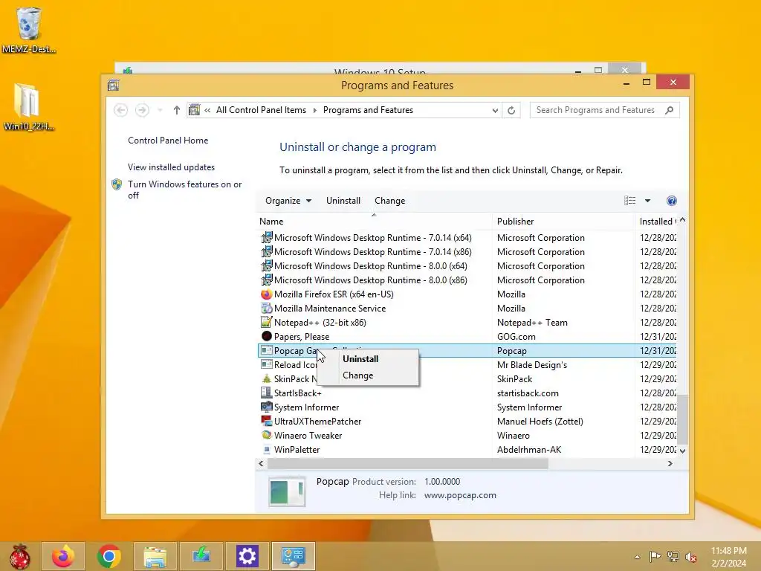
Task: Click the System Informer program icon
Action: [x=267, y=407]
